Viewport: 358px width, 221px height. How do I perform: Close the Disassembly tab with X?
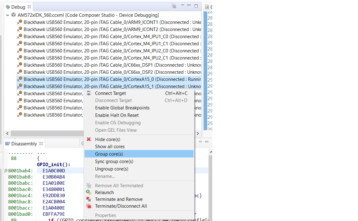[41, 144]
